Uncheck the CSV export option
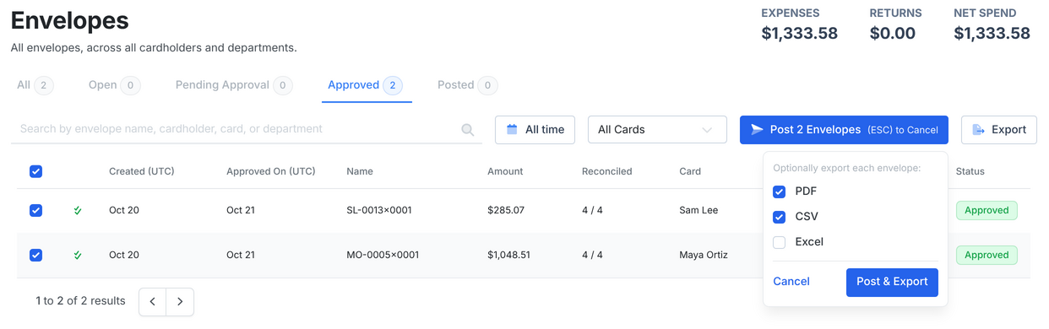1049x329 pixels. click(779, 217)
